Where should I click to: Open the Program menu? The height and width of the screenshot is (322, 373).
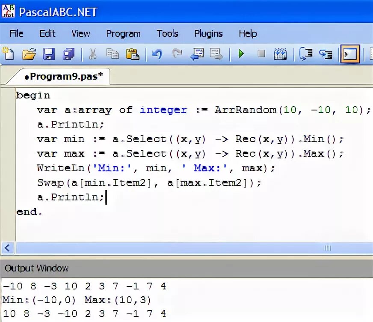point(123,33)
